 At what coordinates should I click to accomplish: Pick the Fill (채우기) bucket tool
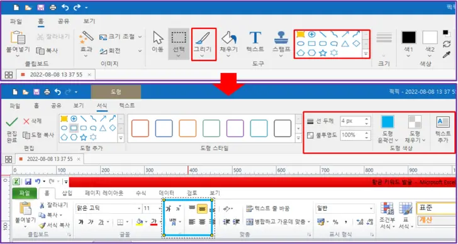[228, 44]
